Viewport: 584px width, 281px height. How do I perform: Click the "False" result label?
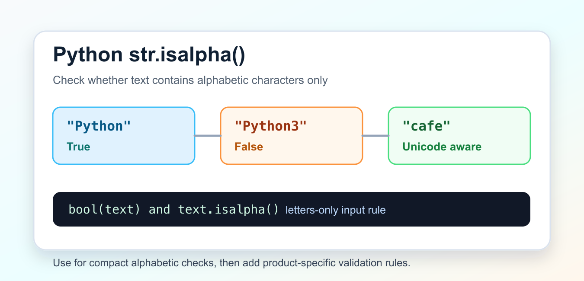click(x=249, y=147)
